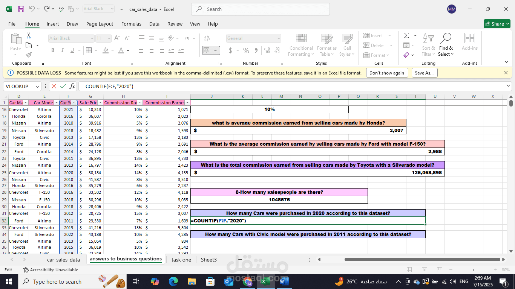This screenshot has height=289, width=515.
Task: Expand the number format General dropdown
Action: (x=279, y=38)
